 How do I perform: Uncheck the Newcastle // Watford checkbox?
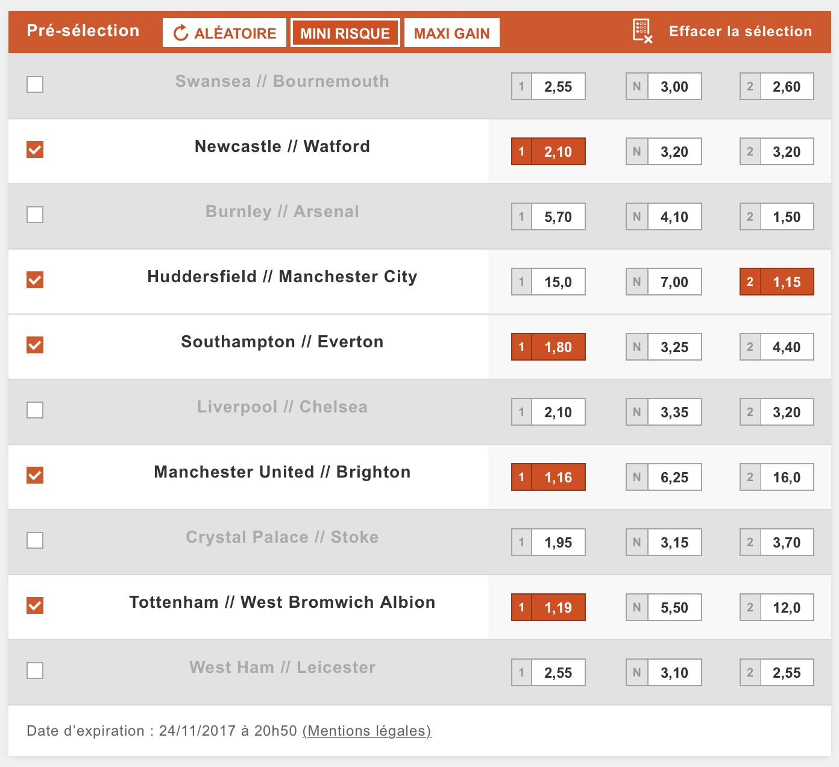pos(35,150)
